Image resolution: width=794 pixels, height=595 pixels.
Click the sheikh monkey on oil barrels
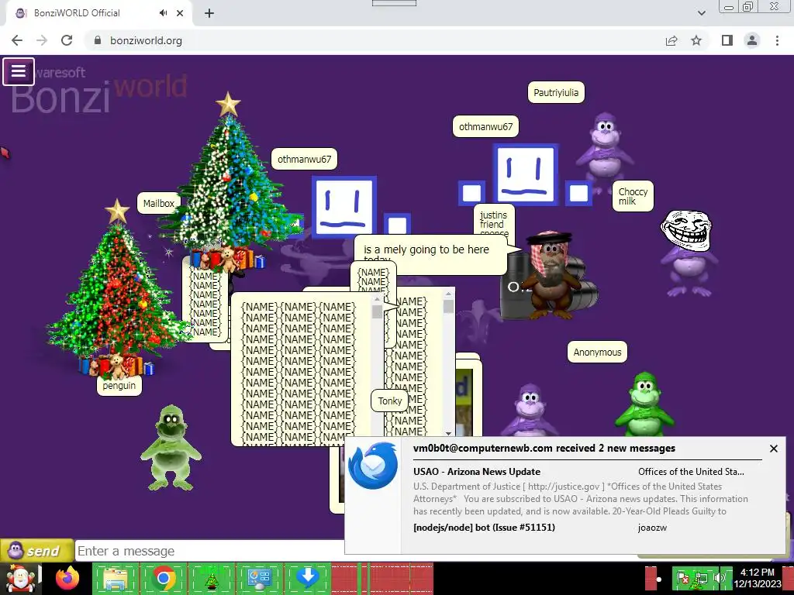551,276
